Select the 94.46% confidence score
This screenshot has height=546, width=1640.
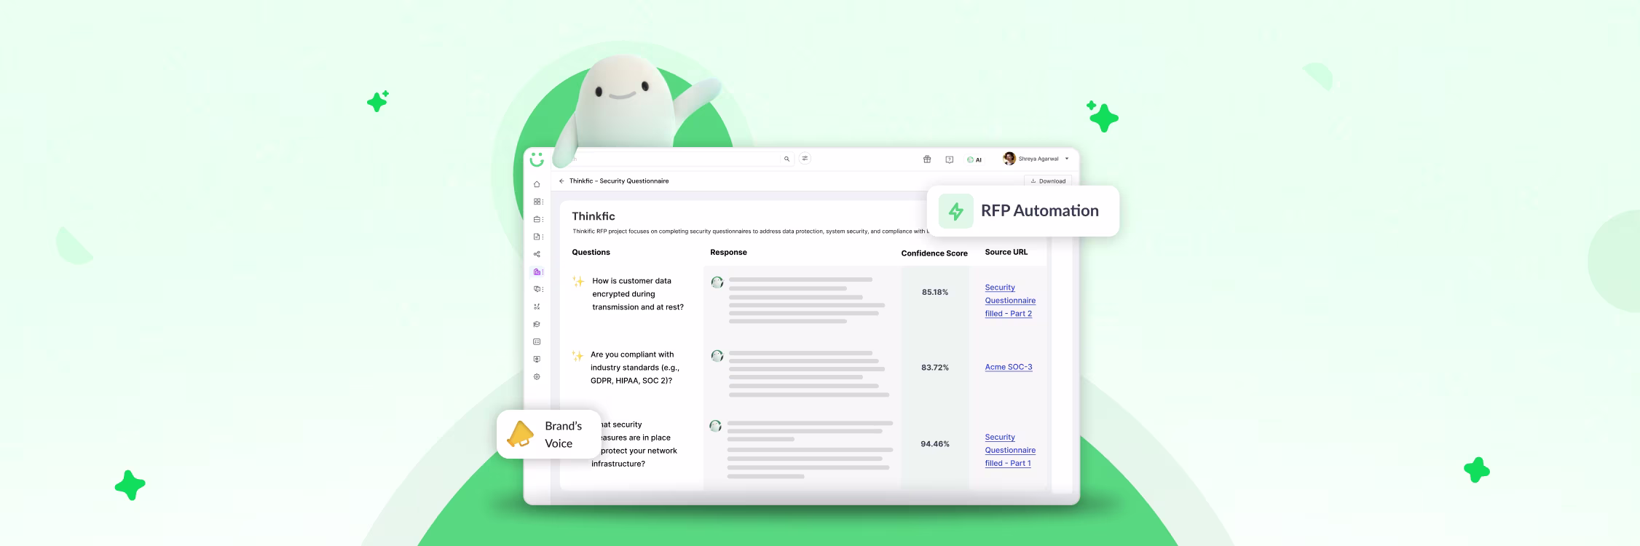coord(935,443)
